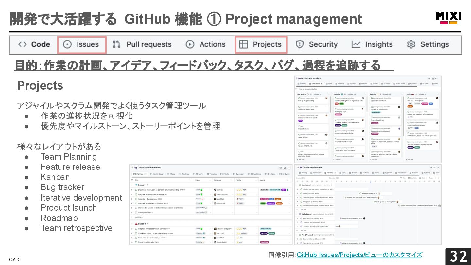Viewport: 471px width, 265px height.
Task: Collapse the Squad 1 group in table view
Action: [x=131, y=185]
